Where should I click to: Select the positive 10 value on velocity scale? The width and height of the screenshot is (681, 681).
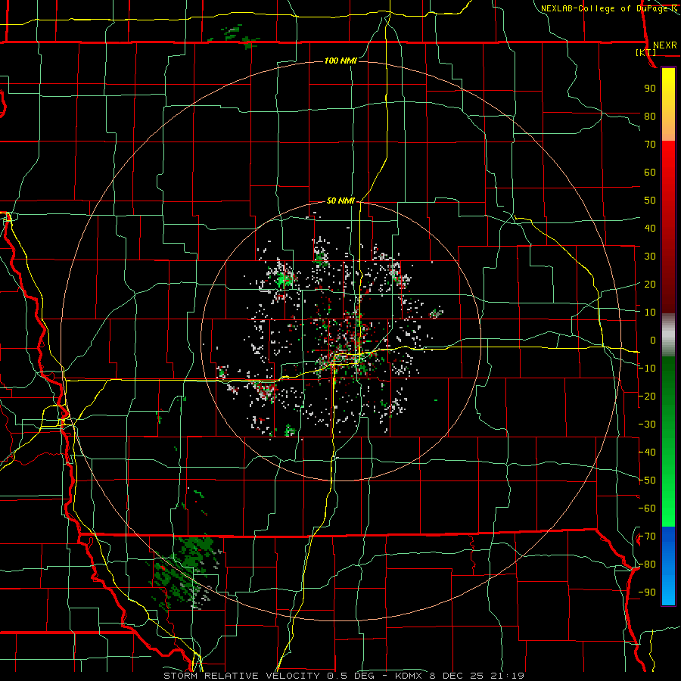coord(650,313)
